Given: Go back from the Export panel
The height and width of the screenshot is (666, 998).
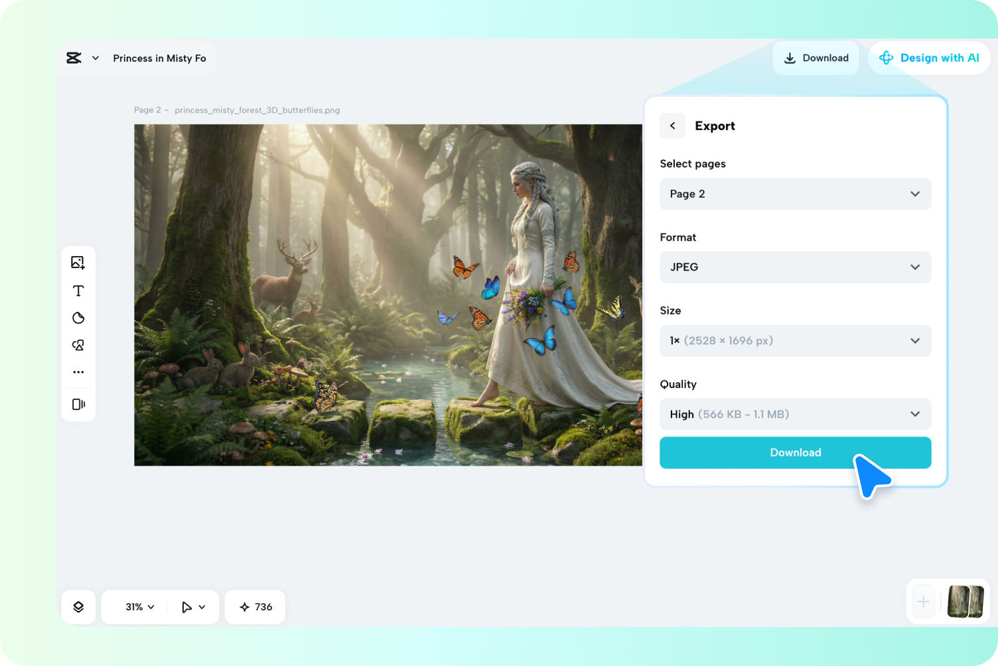Looking at the screenshot, I should point(672,125).
